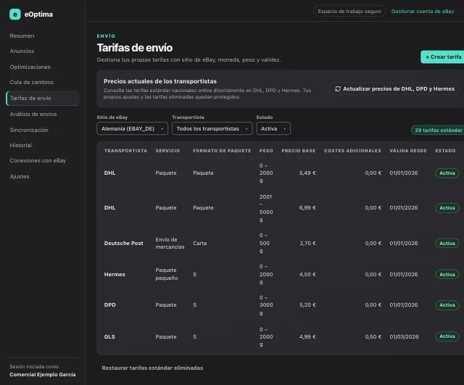The image size is (464, 385).
Task: Click Espacio de trabajo seguro badge
Action: point(349,12)
